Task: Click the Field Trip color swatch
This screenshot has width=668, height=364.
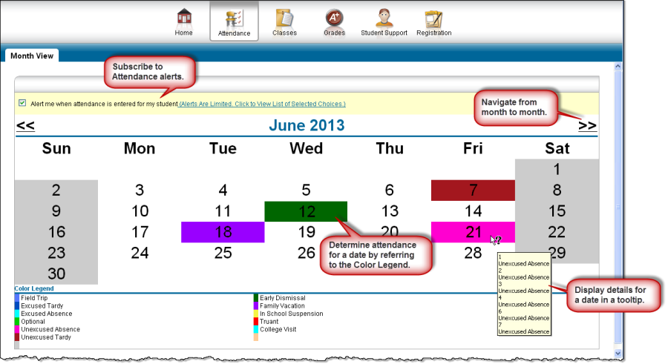Action: [17, 298]
